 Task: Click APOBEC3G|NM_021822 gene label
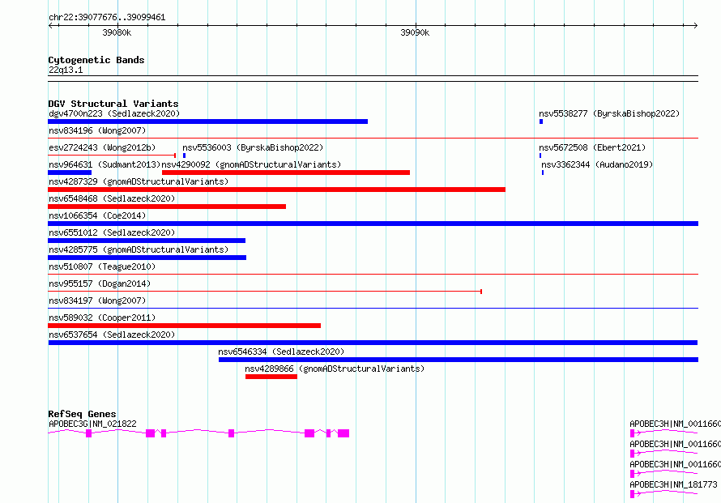pos(92,424)
